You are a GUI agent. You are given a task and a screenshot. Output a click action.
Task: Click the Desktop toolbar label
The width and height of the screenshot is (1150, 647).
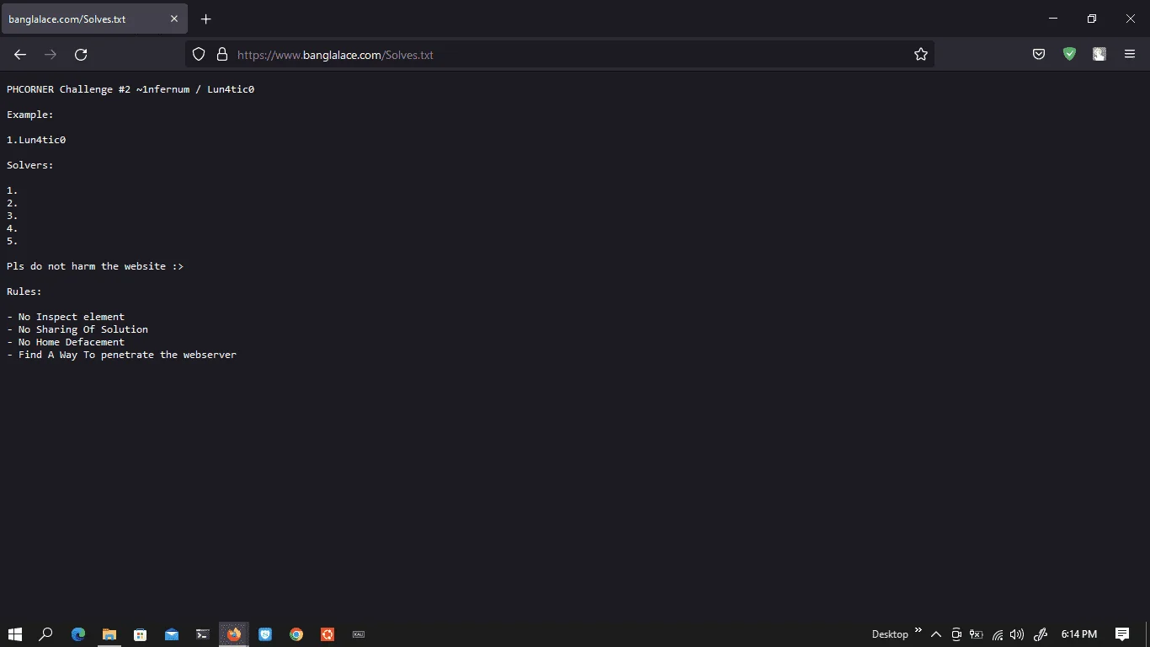tap(890, 634)
